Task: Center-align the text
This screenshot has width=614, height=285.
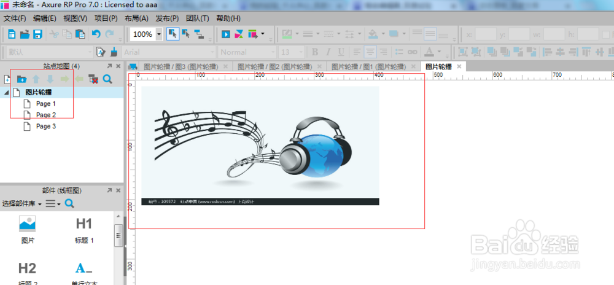Action: [370, 52]
